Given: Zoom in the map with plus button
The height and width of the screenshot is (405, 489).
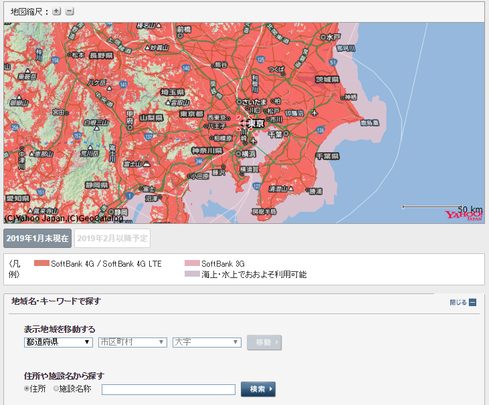Looking at the screenshot, I should point(56,11).
